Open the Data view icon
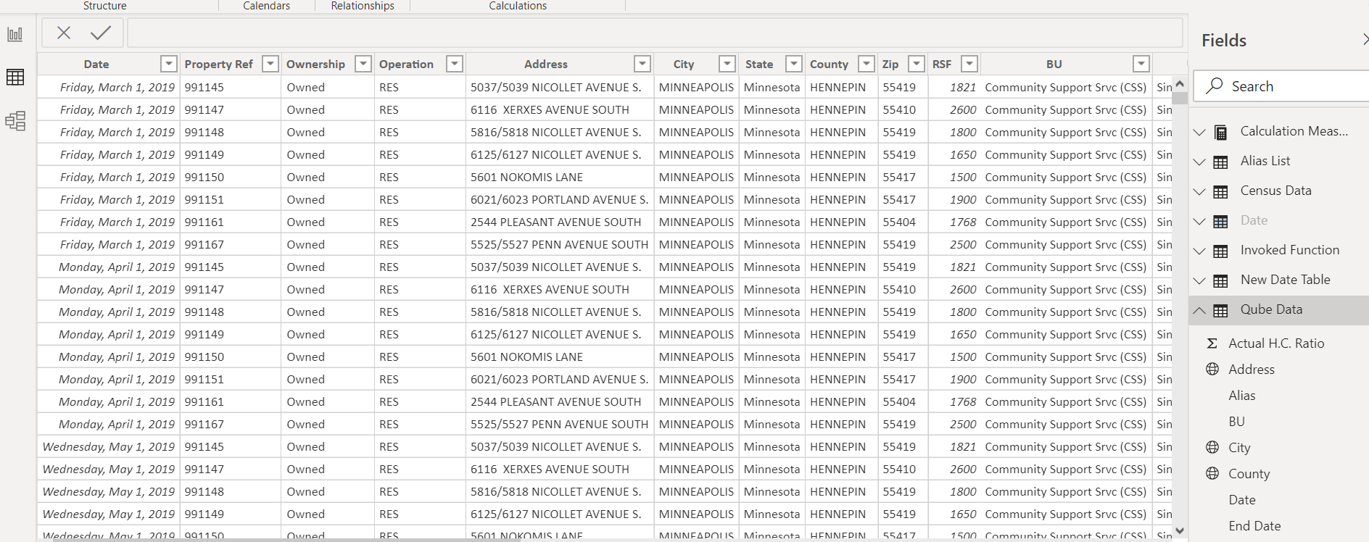 pos(15,77)
